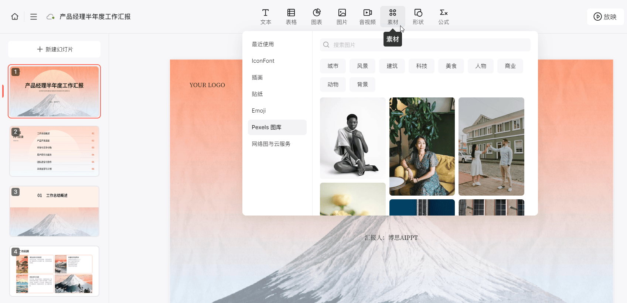This screenshot has height=303, width=627.
Task: Open the 图片 image tool
Action: click(342, 17)
